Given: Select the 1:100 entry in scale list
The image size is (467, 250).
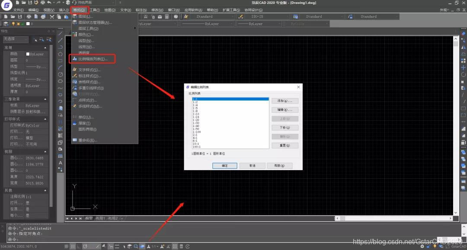Looking at the screenshot, I should click(230, 132).
